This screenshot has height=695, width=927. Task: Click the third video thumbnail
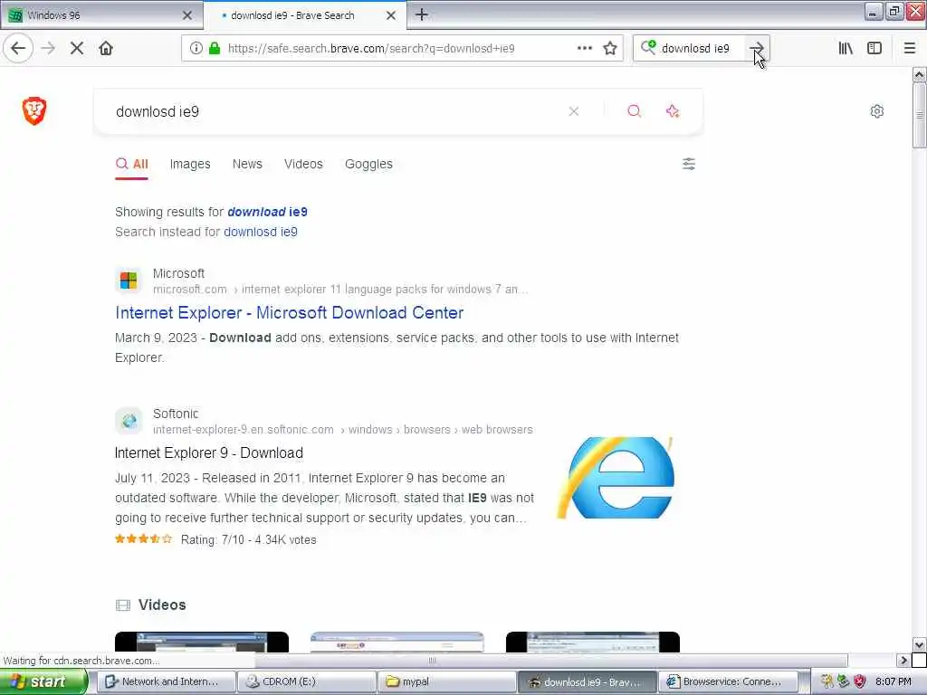click(592, 642)
